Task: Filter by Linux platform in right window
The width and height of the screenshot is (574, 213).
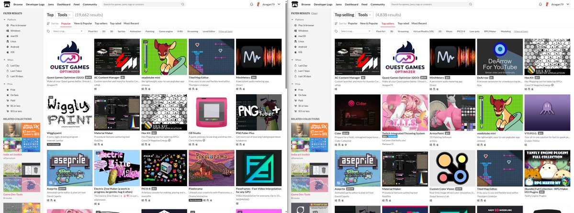Action: pos(299,42)
